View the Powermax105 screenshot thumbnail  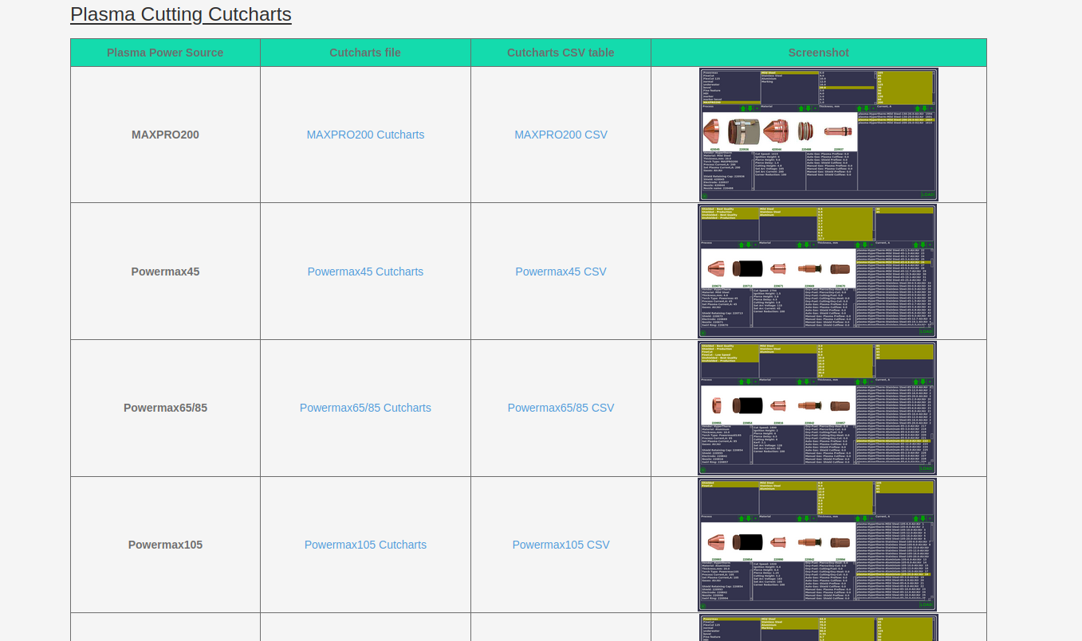point(817,545)
